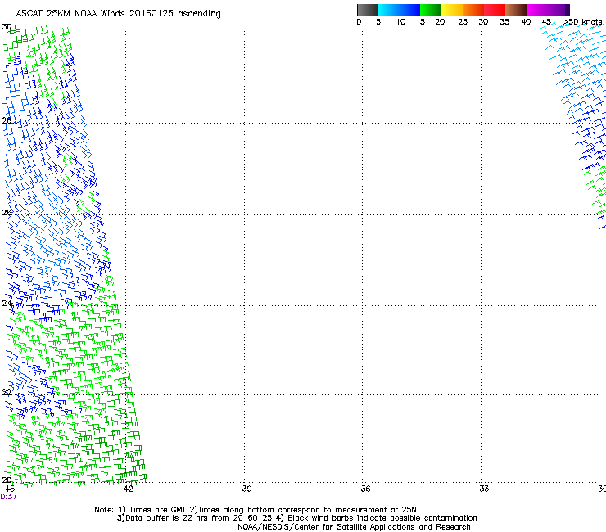Click the '>50 knots' legend label
The width and height of the screenshot is (606, 532).
(582, 22)
